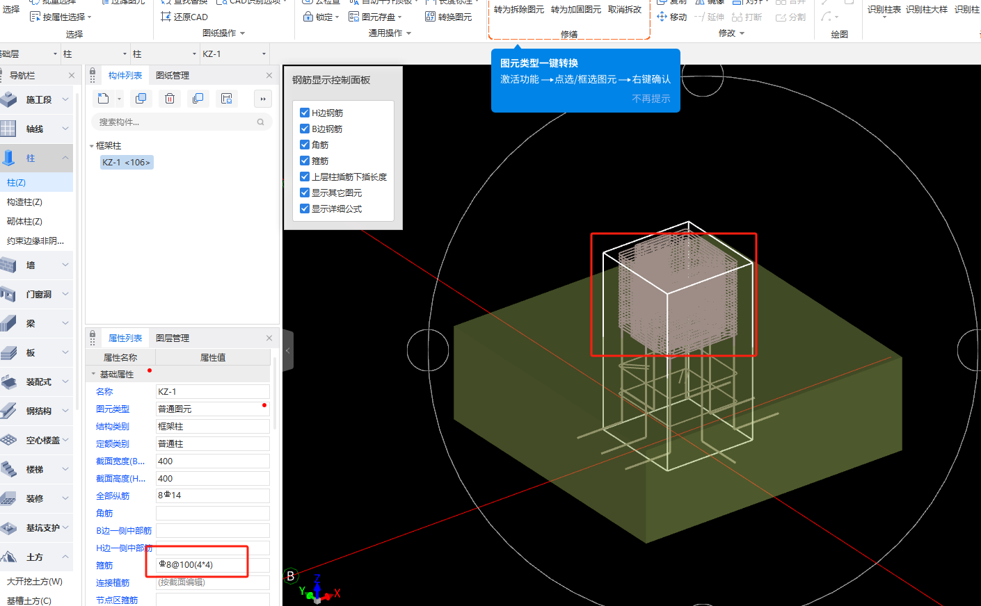Select KZ-1 <106> in component list
The width and height of the screenshot is (981, 606).
pos(126,162)
